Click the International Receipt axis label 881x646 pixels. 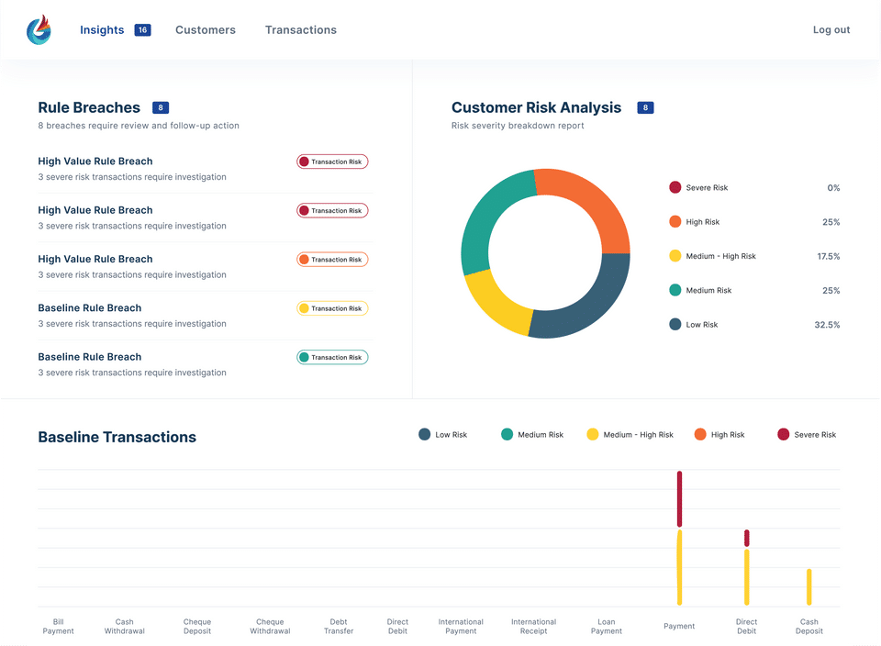[x=534, y=627]
